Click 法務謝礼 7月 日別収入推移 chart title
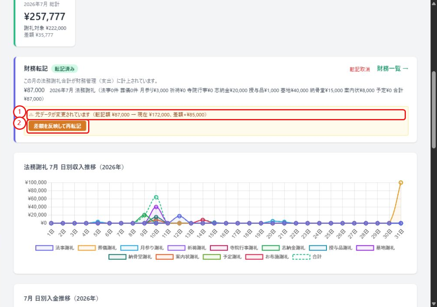Image resolution: width=437 pixels, height=307 pixels. (x=74, y=167)
